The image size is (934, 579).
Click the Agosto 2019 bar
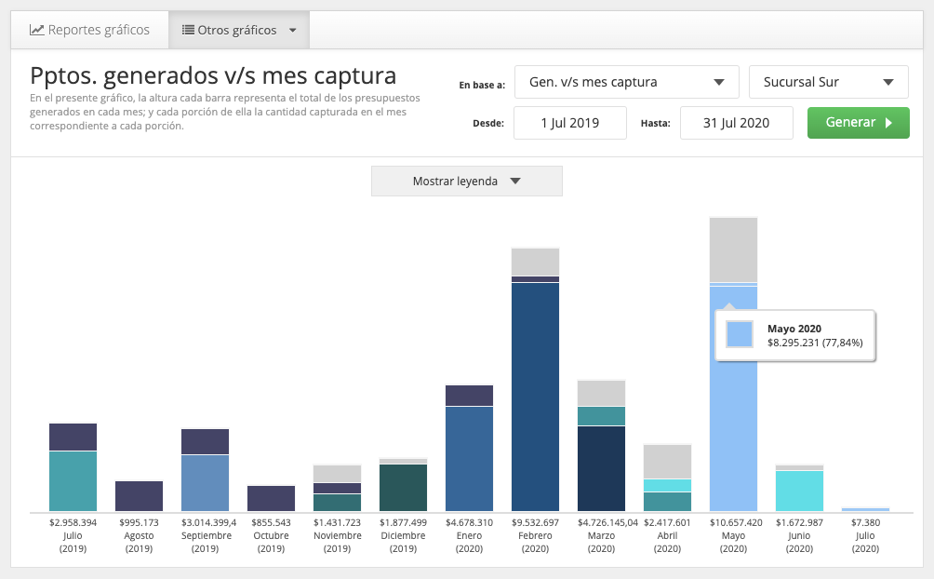(139, 496)
